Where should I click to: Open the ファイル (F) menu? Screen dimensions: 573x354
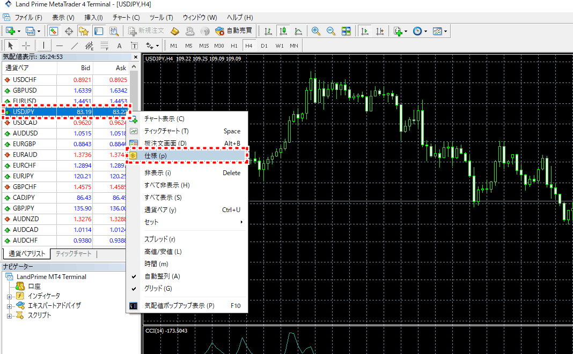[28, 18]
